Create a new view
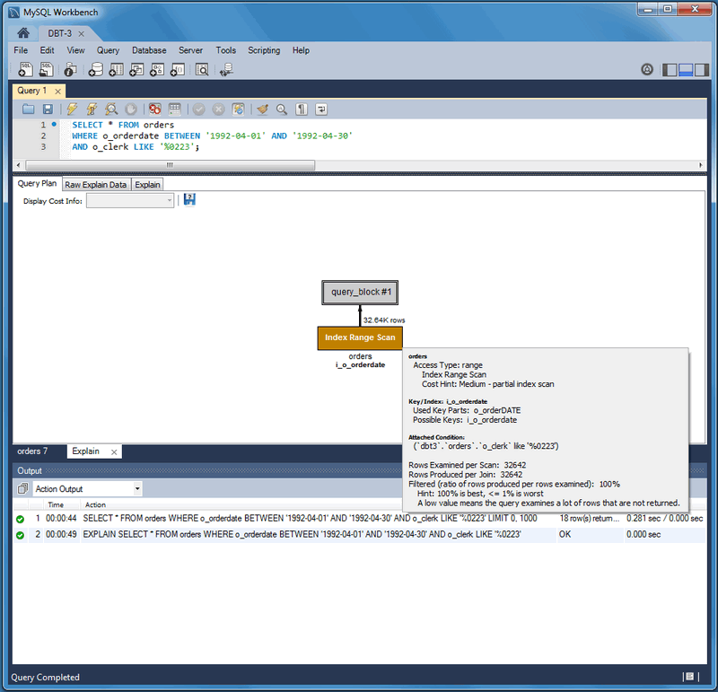718x692 pixels. click(136, 70)
